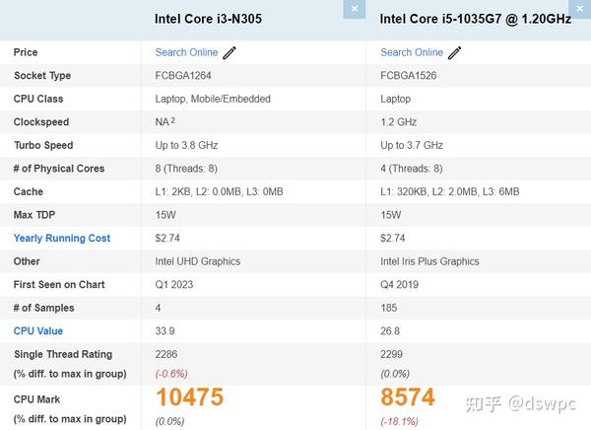Screen dimensions: 591x430
Task: Click the Intel Core i5-1035G7 @ 1.20GHz heading
Action: (x=476, y=19)
